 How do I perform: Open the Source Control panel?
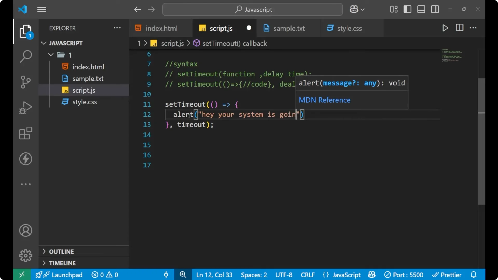click(x=25, y=82)
